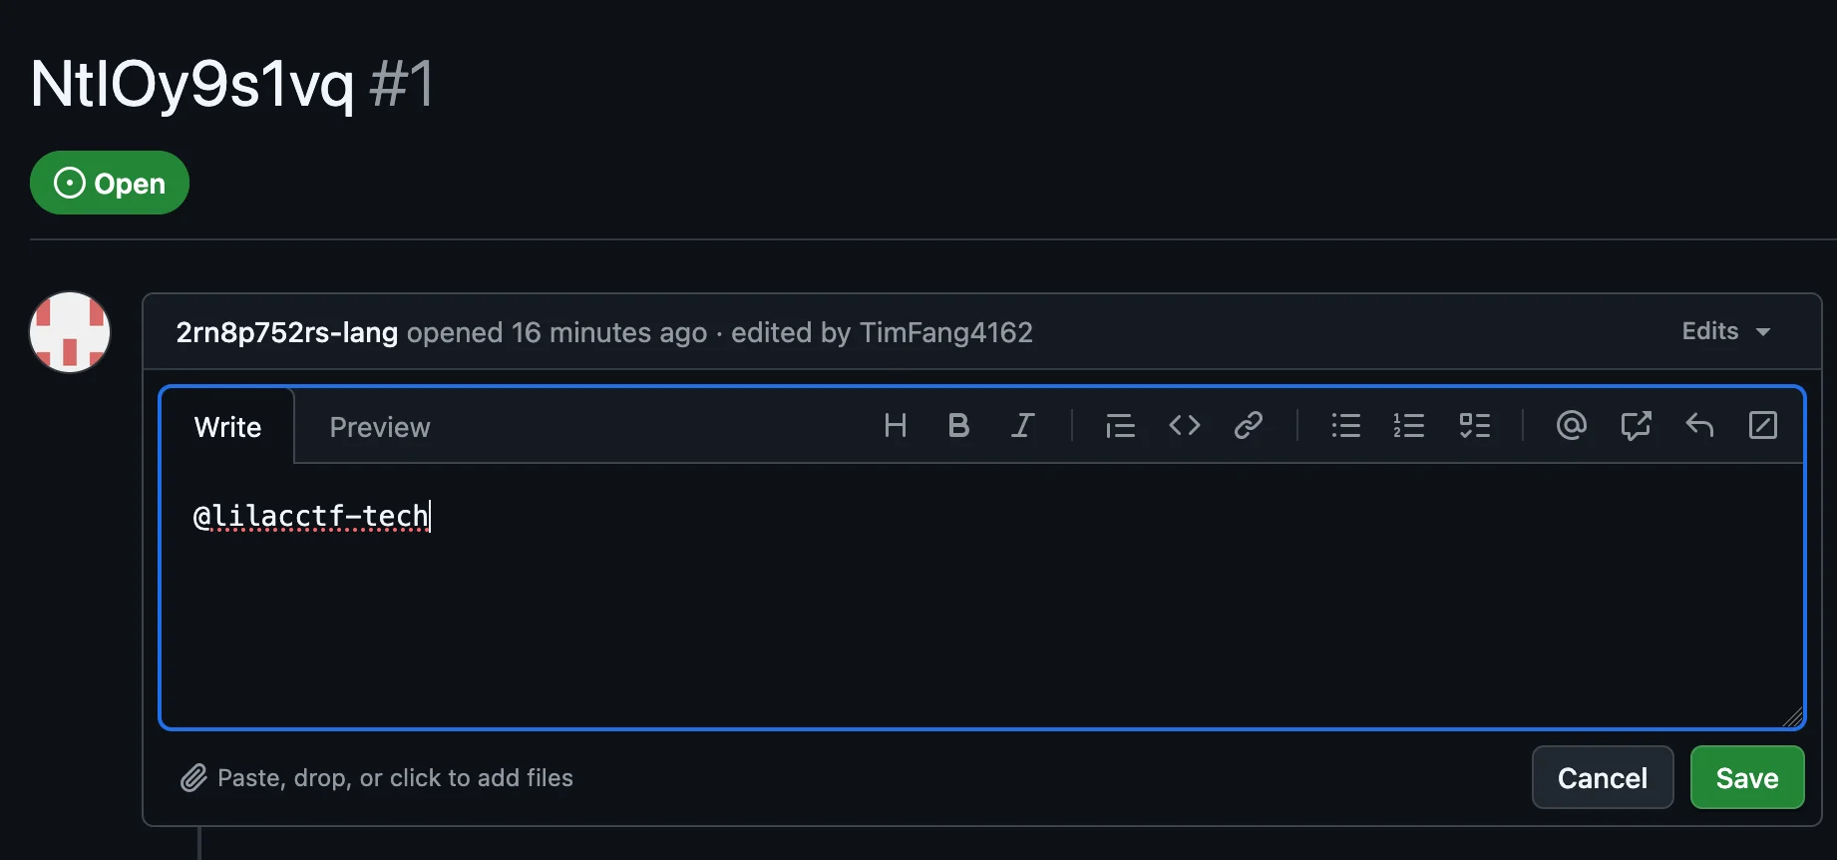Save the edited comment
The width and height of the screenshot is (1837, 860).
[x=1746, y=778]
